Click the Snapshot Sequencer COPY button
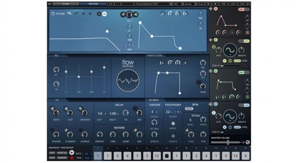 52,153
